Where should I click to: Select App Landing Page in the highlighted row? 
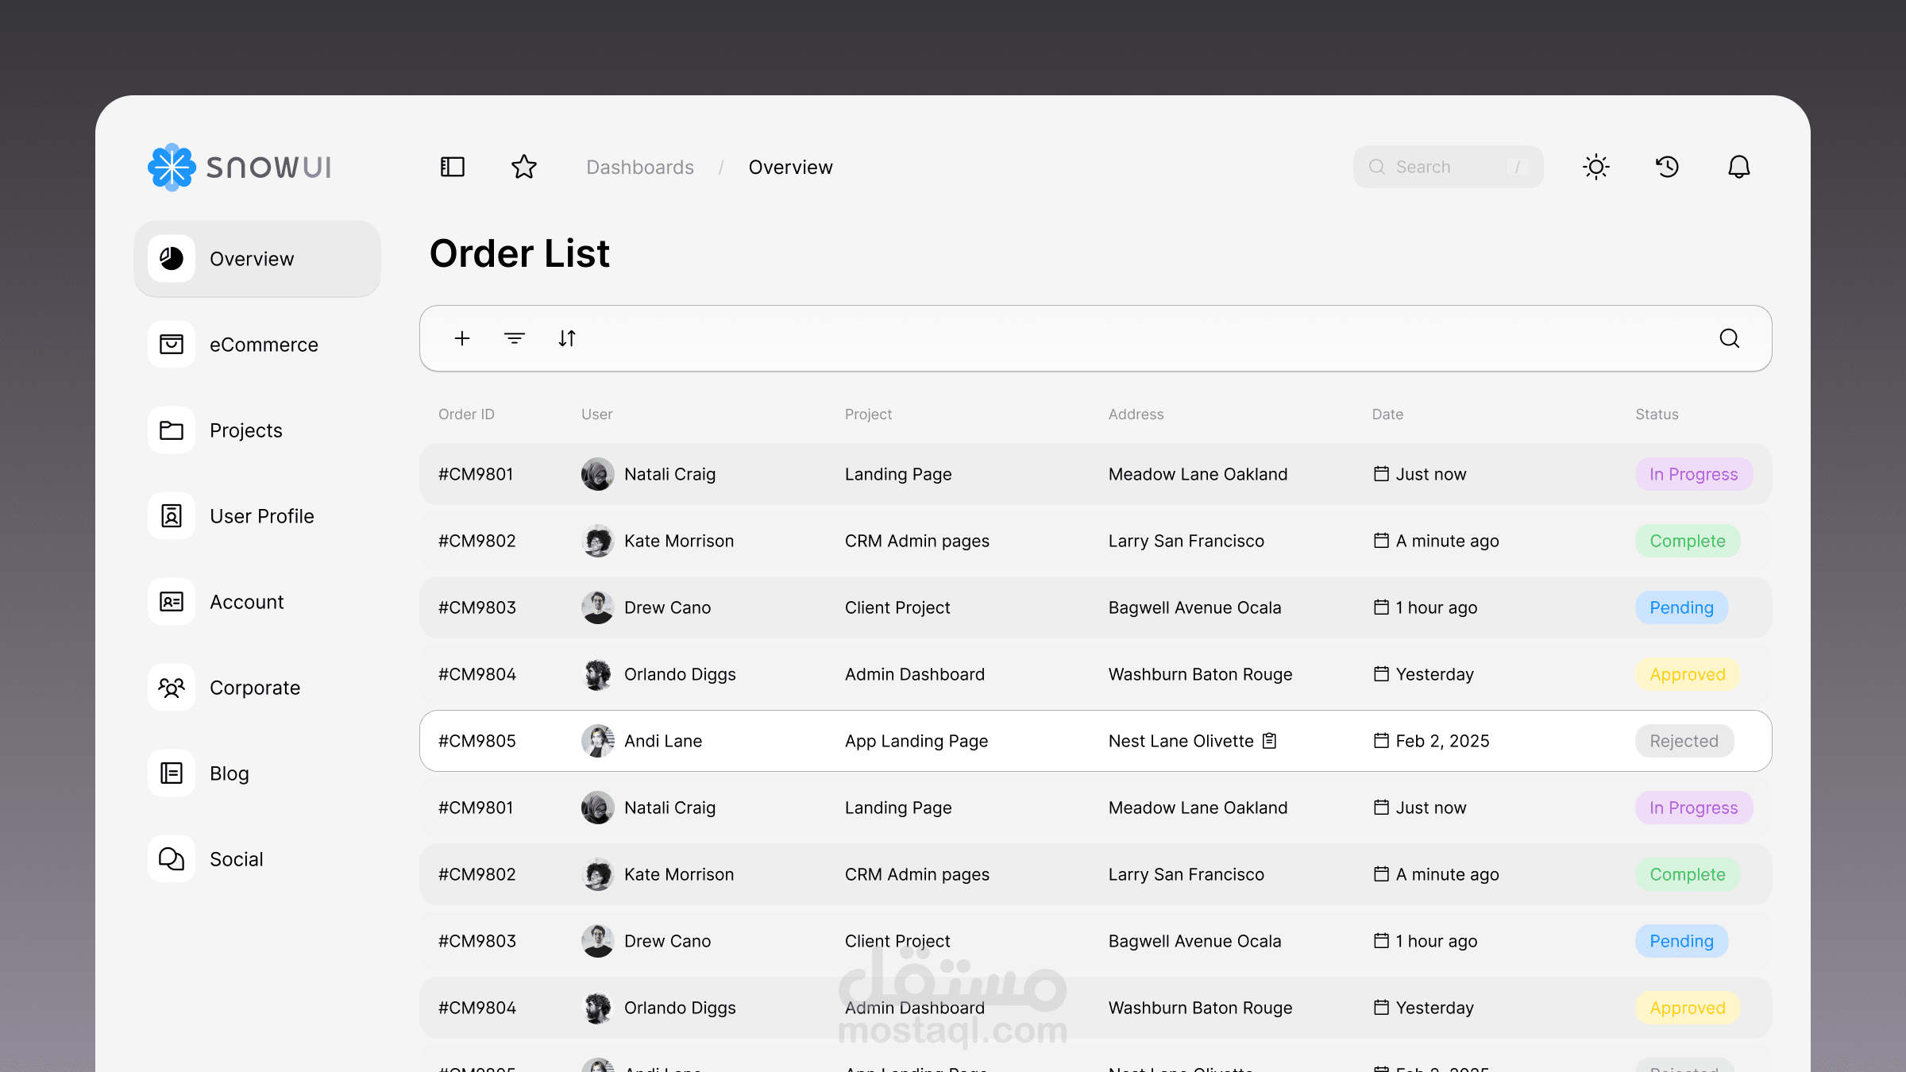coord(916,741)
